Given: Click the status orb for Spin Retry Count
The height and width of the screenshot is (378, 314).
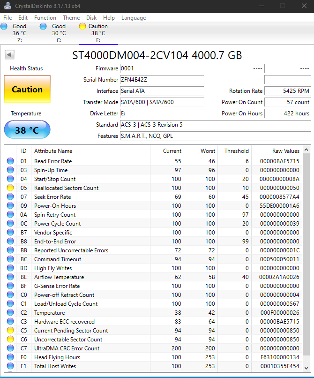Looking at the screenshot, I should point(10,214).
